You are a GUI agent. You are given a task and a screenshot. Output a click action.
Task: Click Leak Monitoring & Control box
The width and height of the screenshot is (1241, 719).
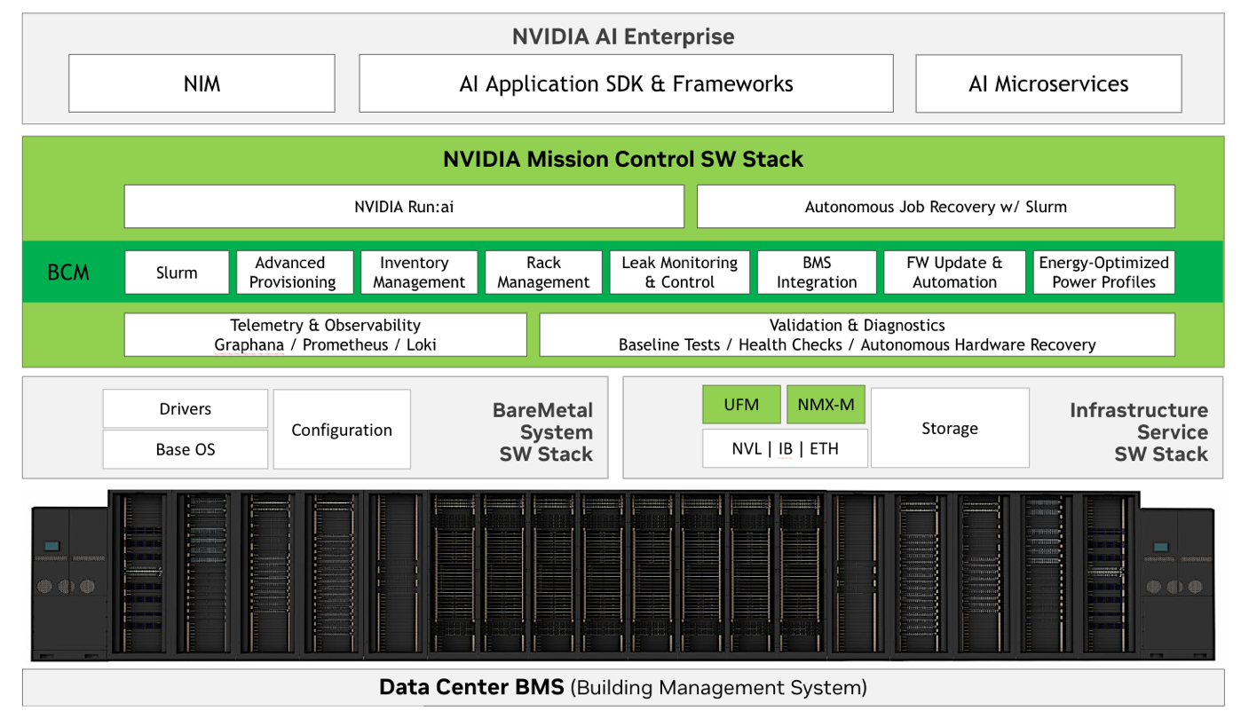[x=679, y=273]
